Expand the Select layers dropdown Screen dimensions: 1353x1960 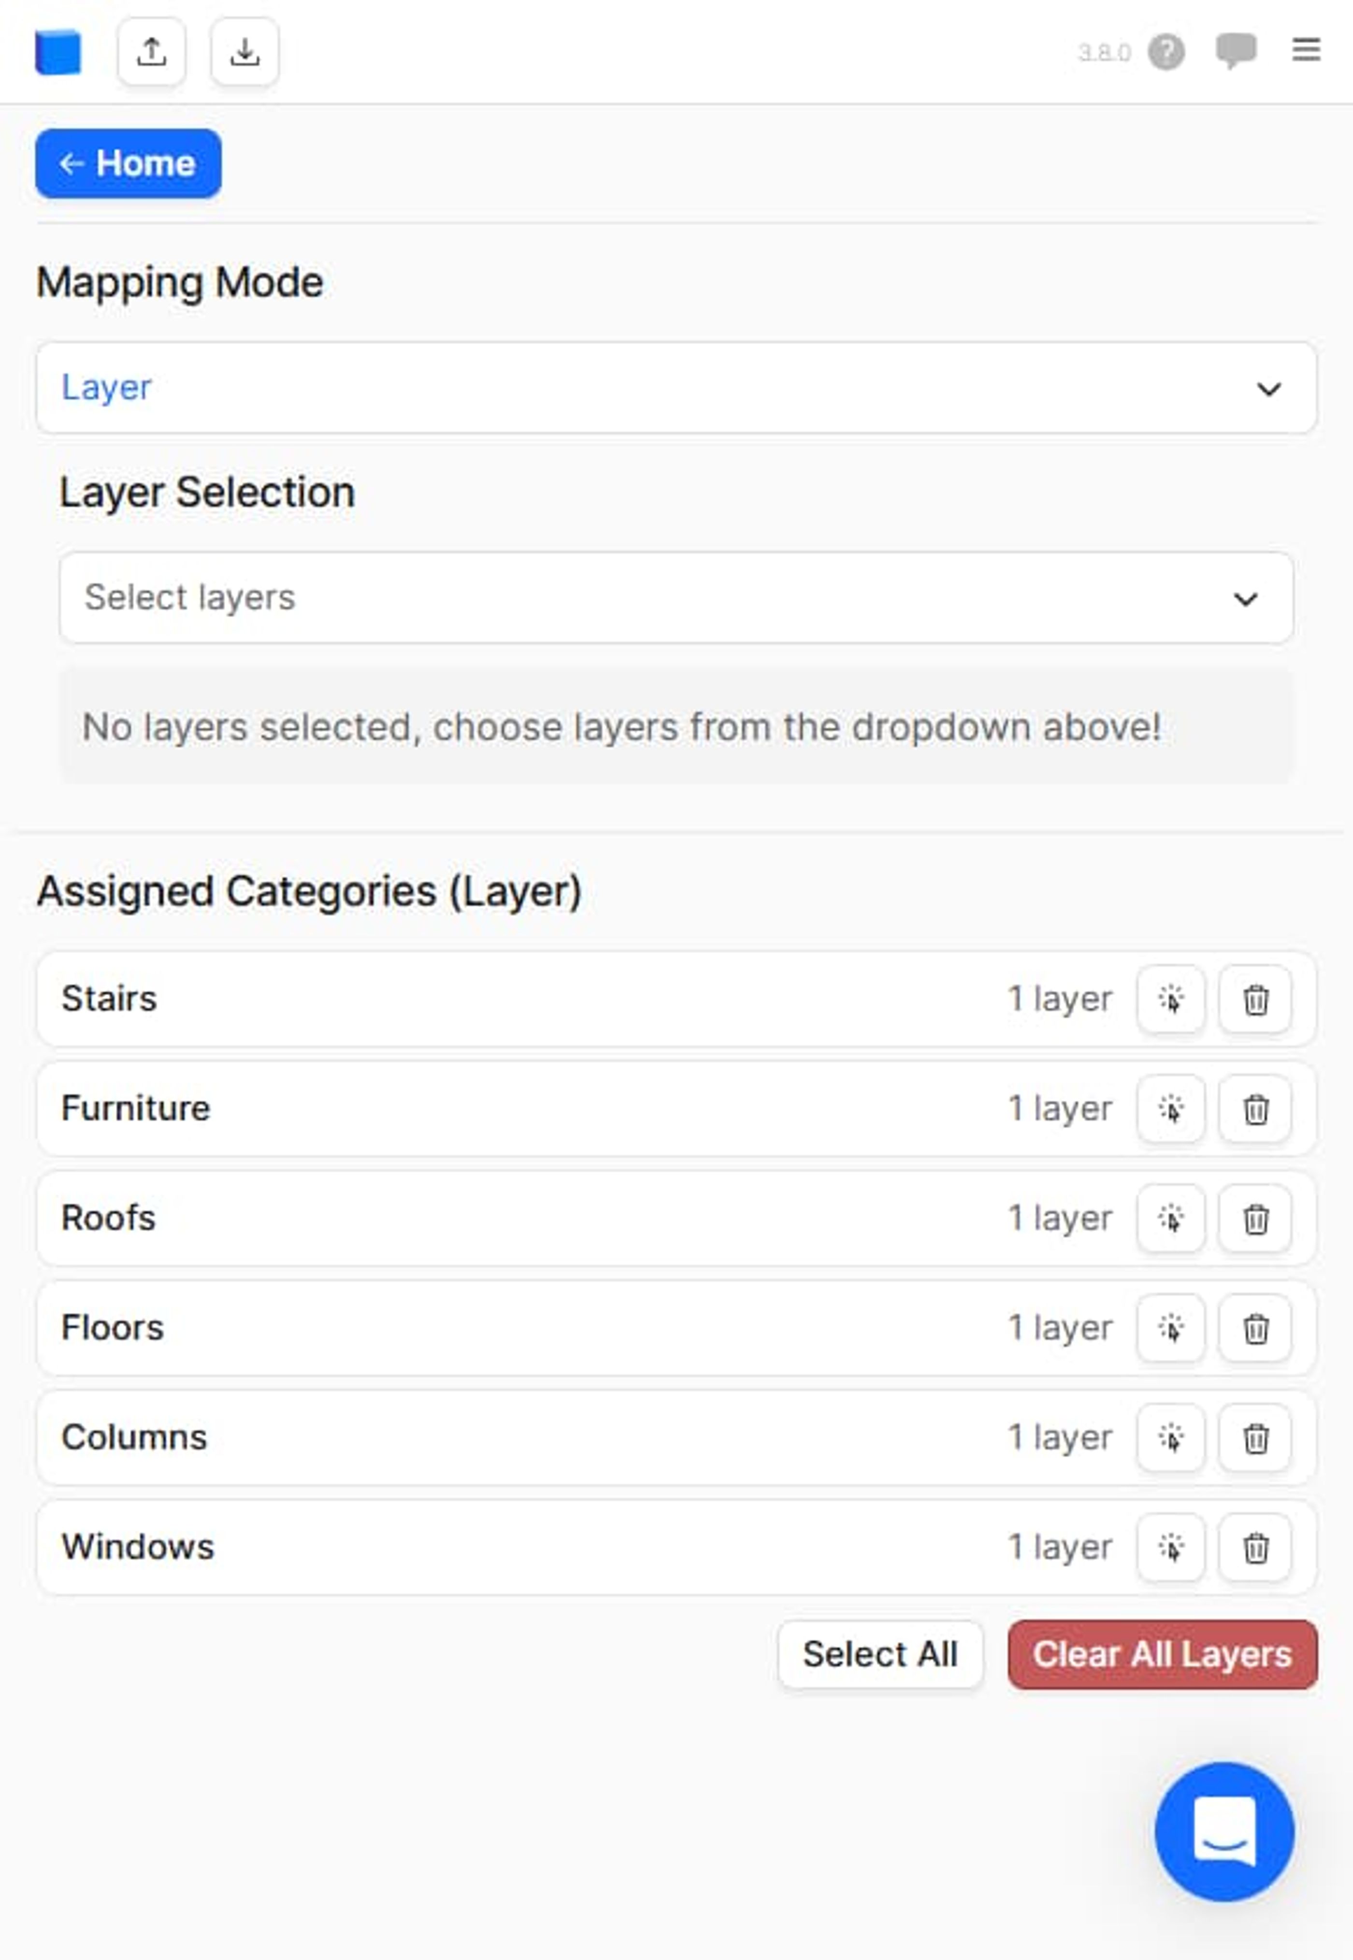pos(676,598)
